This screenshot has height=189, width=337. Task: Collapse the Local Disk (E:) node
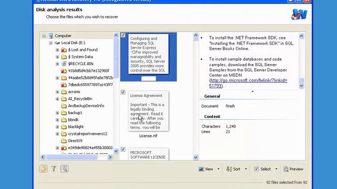[x=51, y=43]
